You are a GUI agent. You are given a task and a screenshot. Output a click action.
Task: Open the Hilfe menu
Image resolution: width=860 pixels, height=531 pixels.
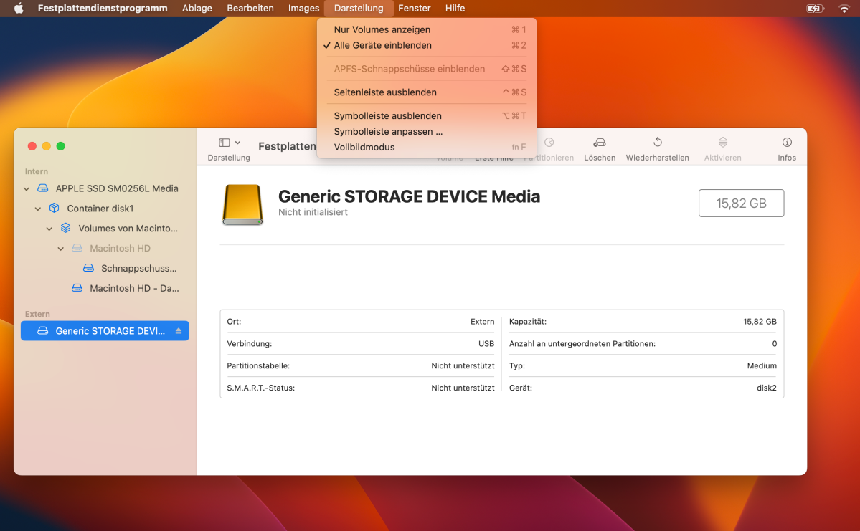tap(455, 8)
